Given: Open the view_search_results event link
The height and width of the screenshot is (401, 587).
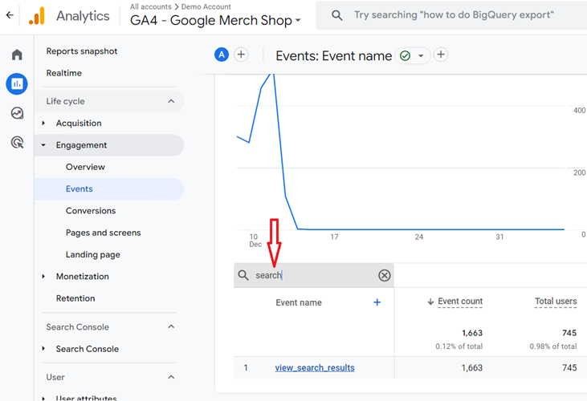Looking at the screenshot, I should pos(315,368).
